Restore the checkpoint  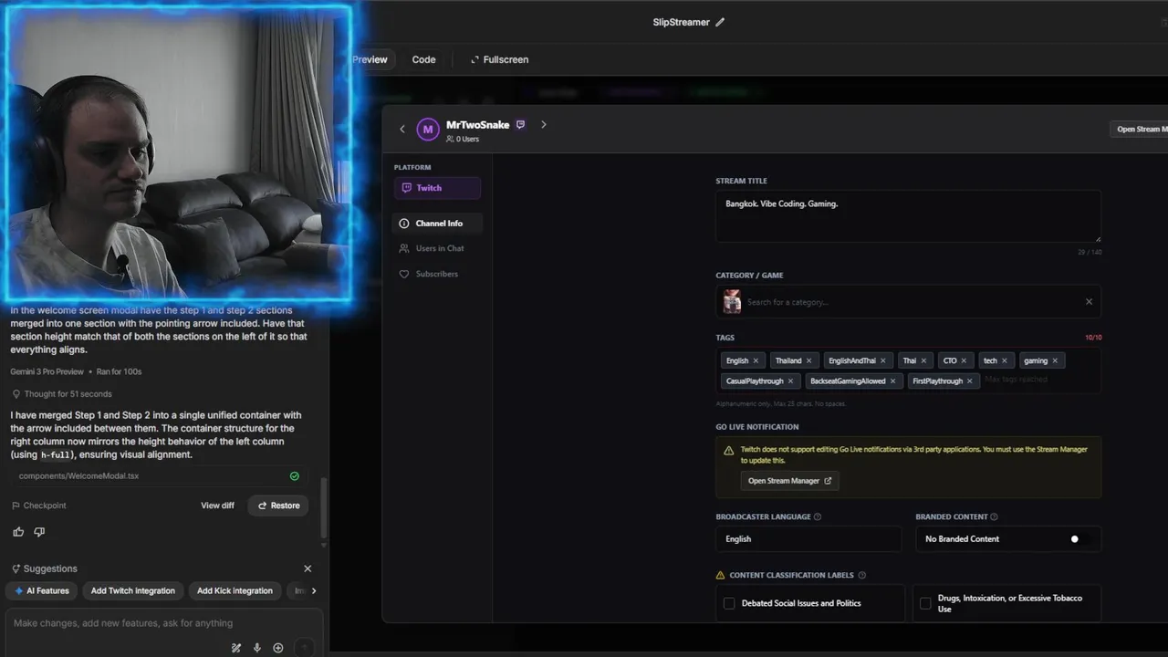click(278, 506)
